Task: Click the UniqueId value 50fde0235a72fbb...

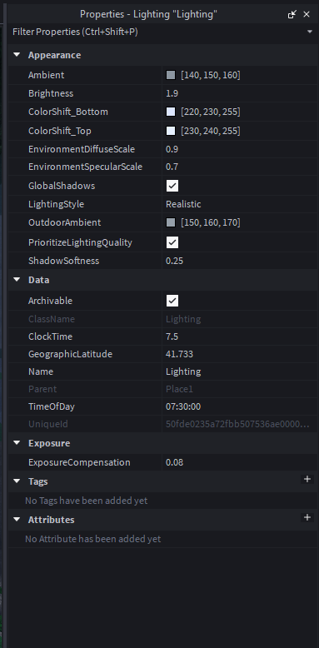Action: tap(237, 424)
